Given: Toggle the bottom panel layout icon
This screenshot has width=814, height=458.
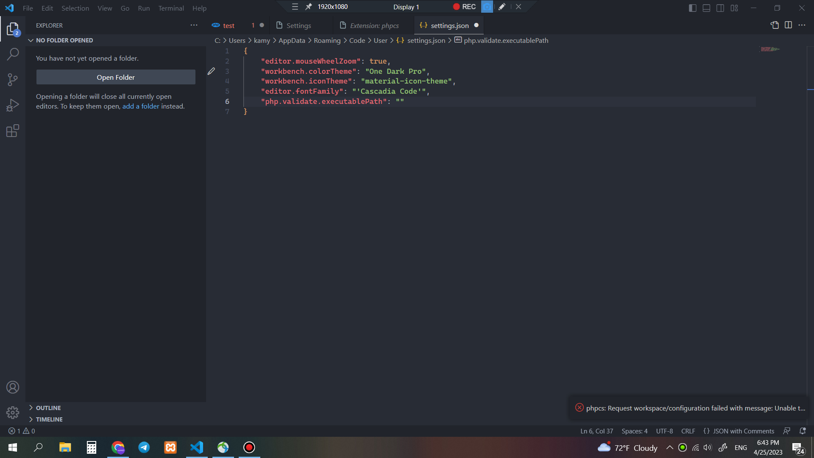Looking at the screenshot, I should [706, 8].
